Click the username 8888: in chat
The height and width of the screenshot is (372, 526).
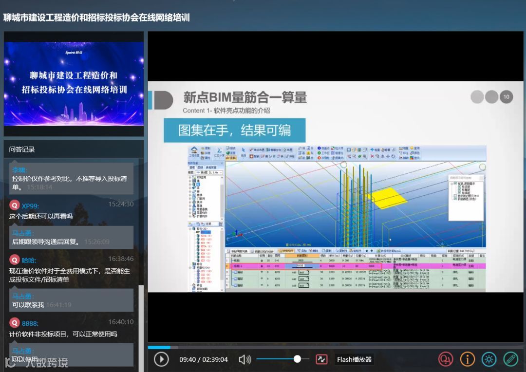pyautogui.click(x=30, y=323)
